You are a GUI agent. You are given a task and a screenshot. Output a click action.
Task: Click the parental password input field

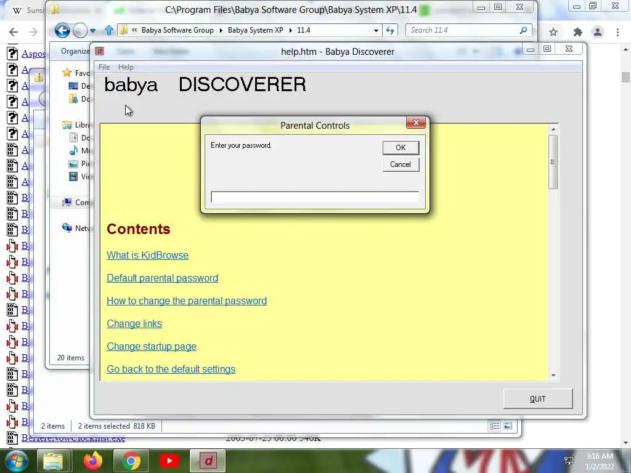tap(315, 196)
